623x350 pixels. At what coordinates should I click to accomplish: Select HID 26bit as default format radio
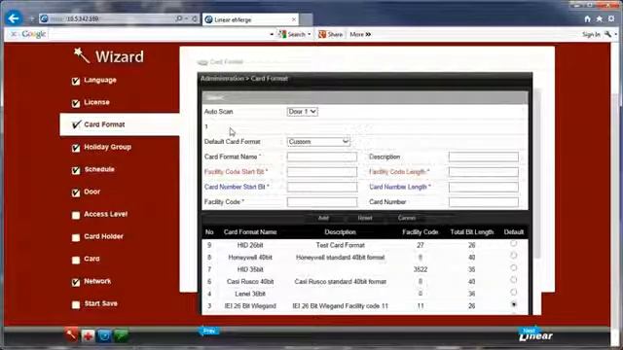(513, 243)
